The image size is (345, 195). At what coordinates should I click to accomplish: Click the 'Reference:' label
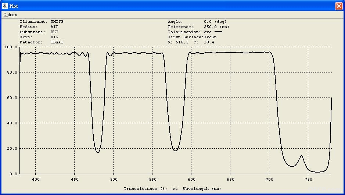pos(180,26)
